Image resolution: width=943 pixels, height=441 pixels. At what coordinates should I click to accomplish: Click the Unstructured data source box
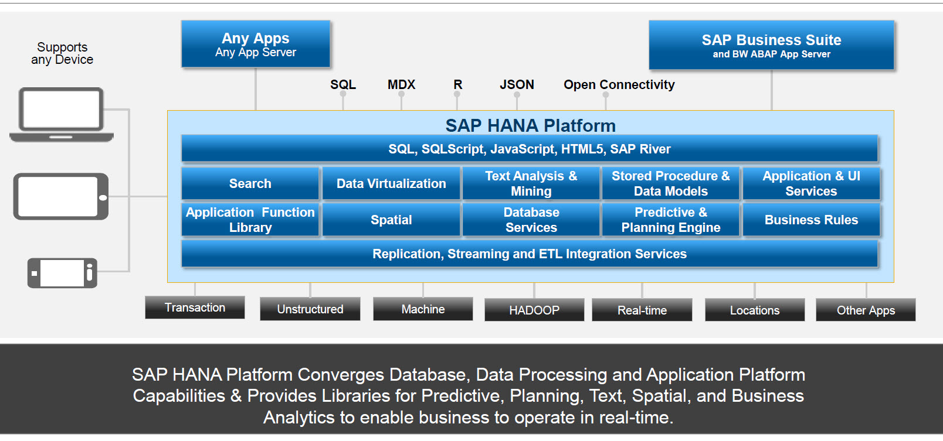click(310, 309)
